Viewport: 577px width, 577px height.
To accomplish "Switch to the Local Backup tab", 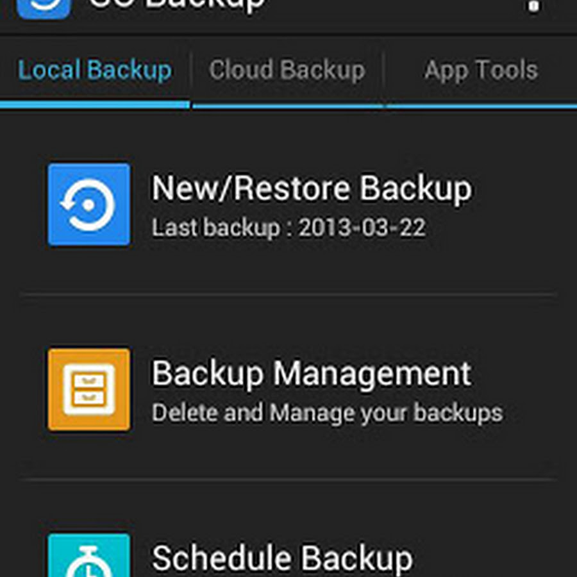I will click(x=95, y=70).
